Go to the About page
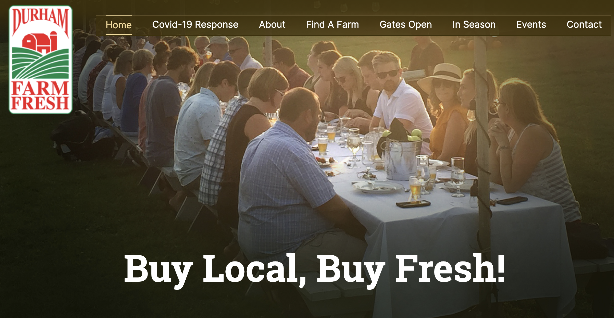This screenshot has width=614, height=318. [272, 25]
